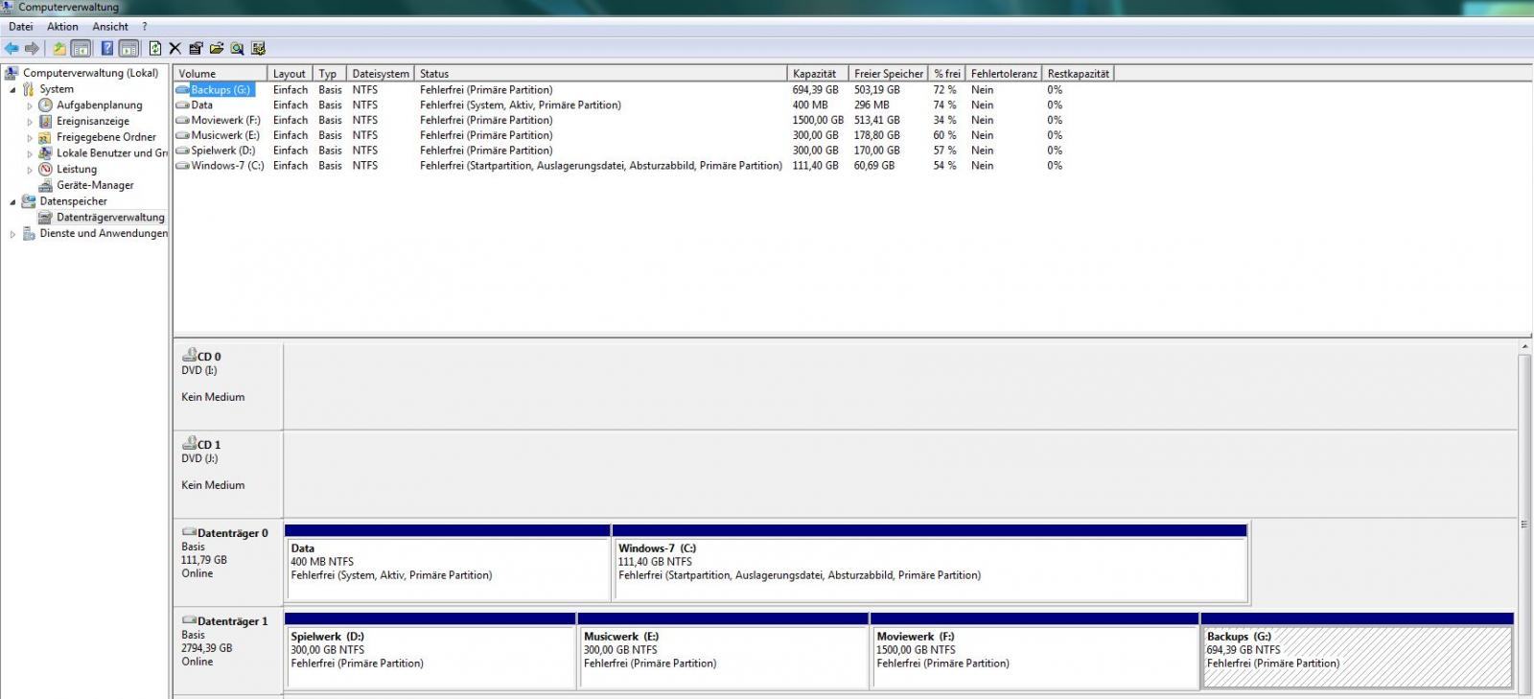Click the CD 0 drive icon

tap(189, 355)
